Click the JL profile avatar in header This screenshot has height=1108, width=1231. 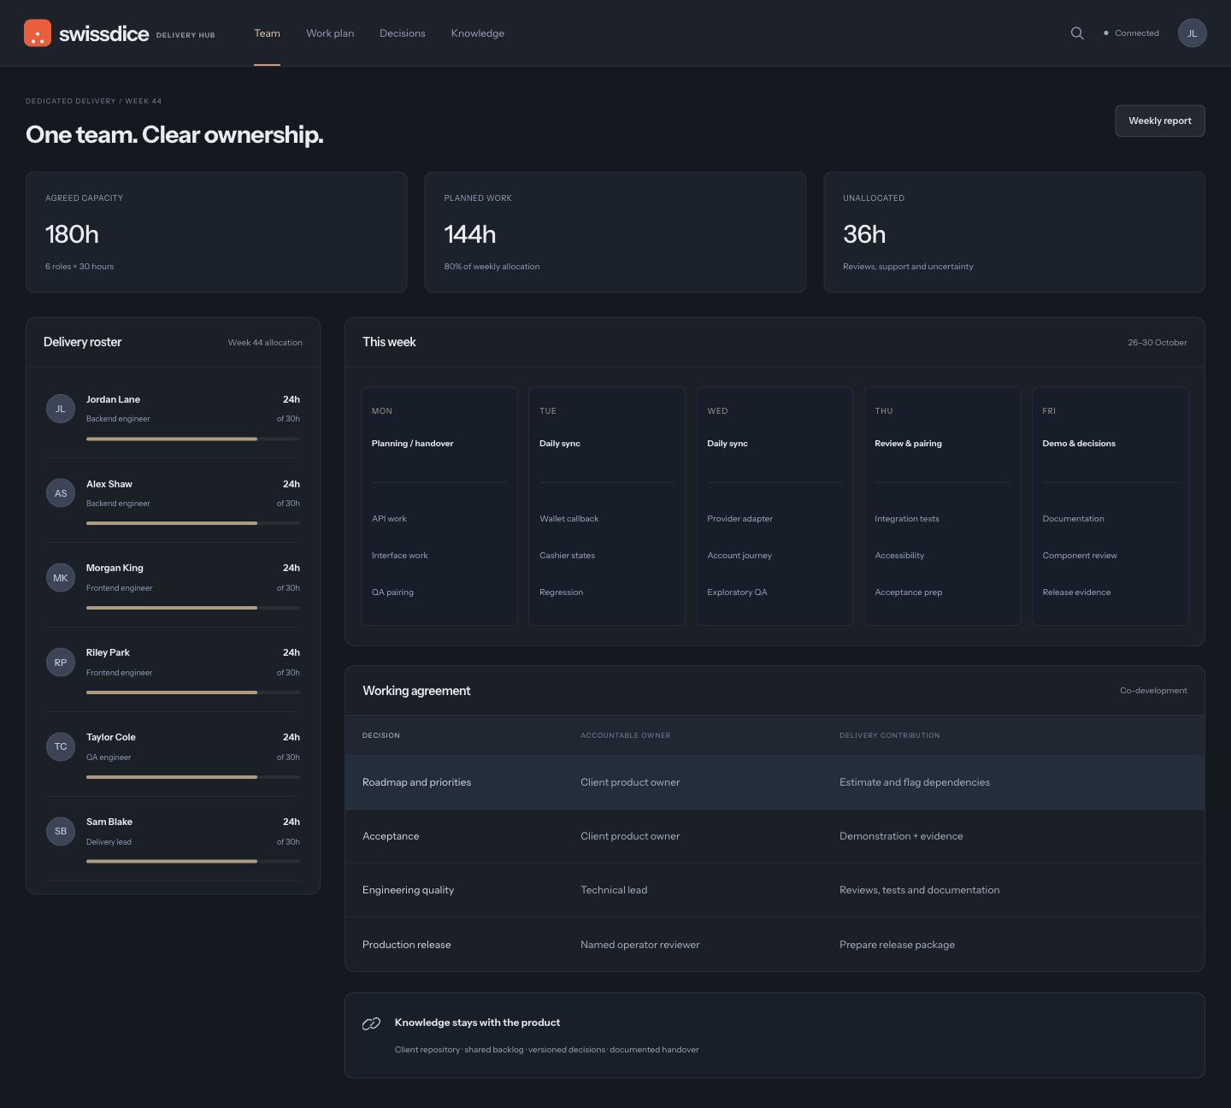pos(1192,33)
